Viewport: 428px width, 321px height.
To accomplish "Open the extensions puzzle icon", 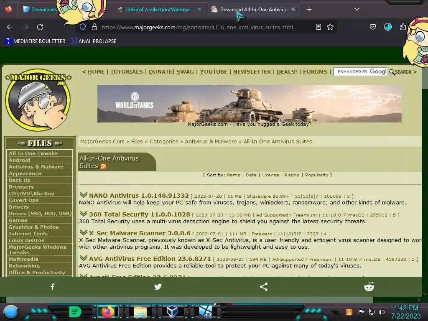I will pyautogui.click(x=403, y=27).
